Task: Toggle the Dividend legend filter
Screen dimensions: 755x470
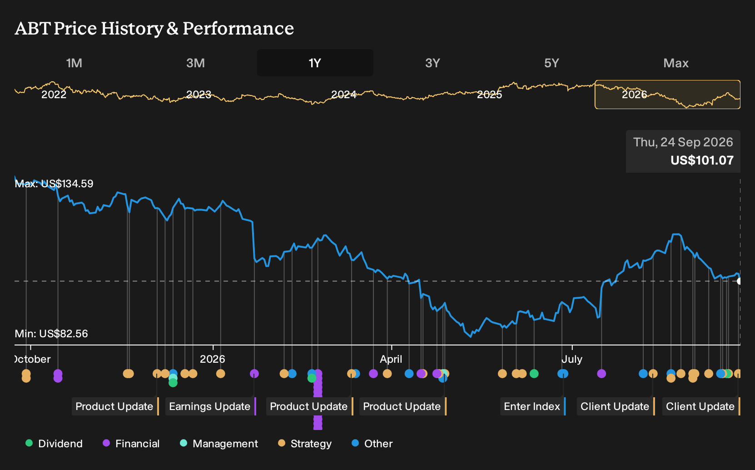Action: (x=54, y=444)
